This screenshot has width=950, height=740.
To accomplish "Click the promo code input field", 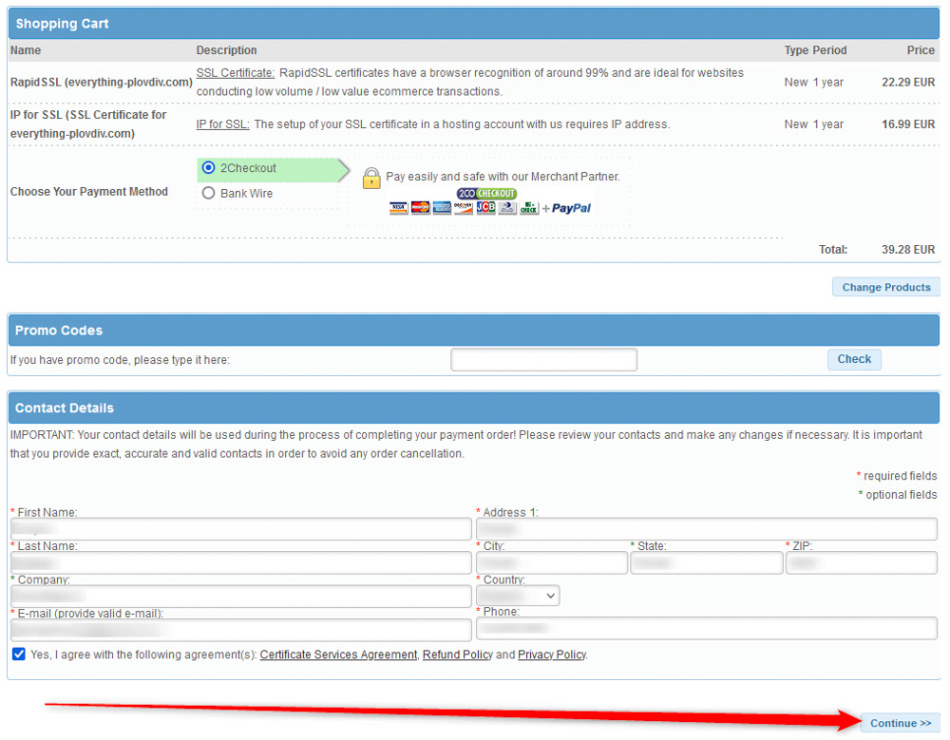I will pos(542,359).
